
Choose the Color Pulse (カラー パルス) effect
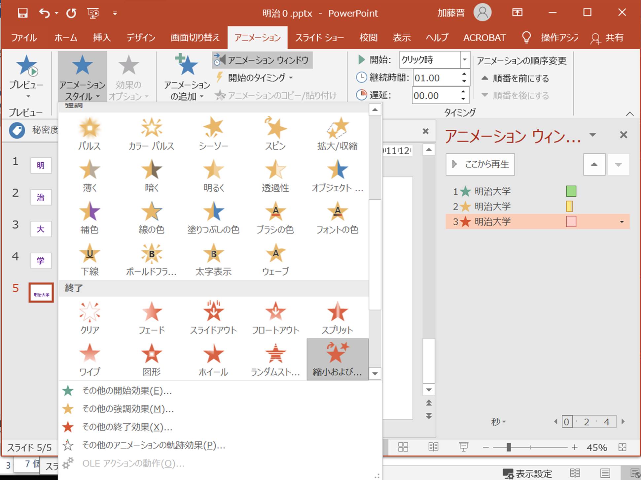[x=151, y=134]
